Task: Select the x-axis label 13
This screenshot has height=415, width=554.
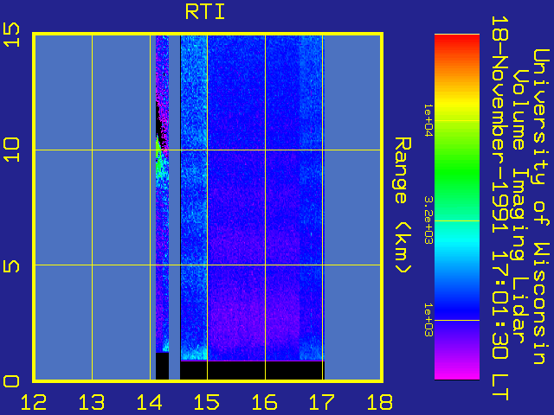Action: 92,402
